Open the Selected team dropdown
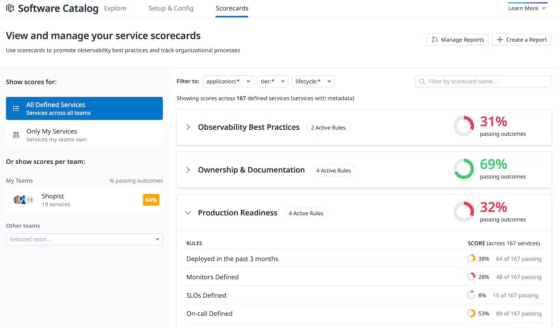Viewport: 558px width, 328px height. click(84, 239)
